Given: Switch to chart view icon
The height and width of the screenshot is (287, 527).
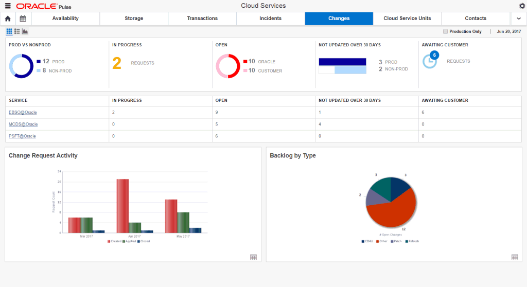Looking at the screenshot, I should 25,31.
